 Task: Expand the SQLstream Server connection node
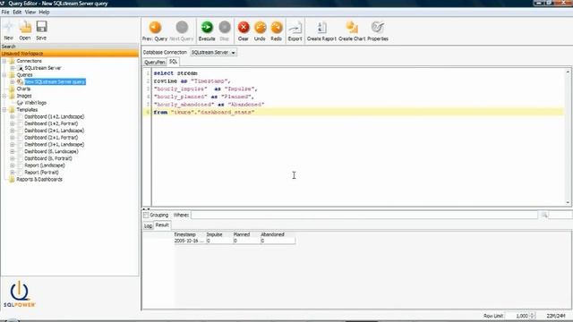(12, 68)
